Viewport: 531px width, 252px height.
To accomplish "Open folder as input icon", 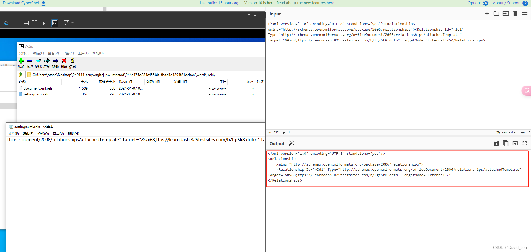I will (x=496, y=14).
